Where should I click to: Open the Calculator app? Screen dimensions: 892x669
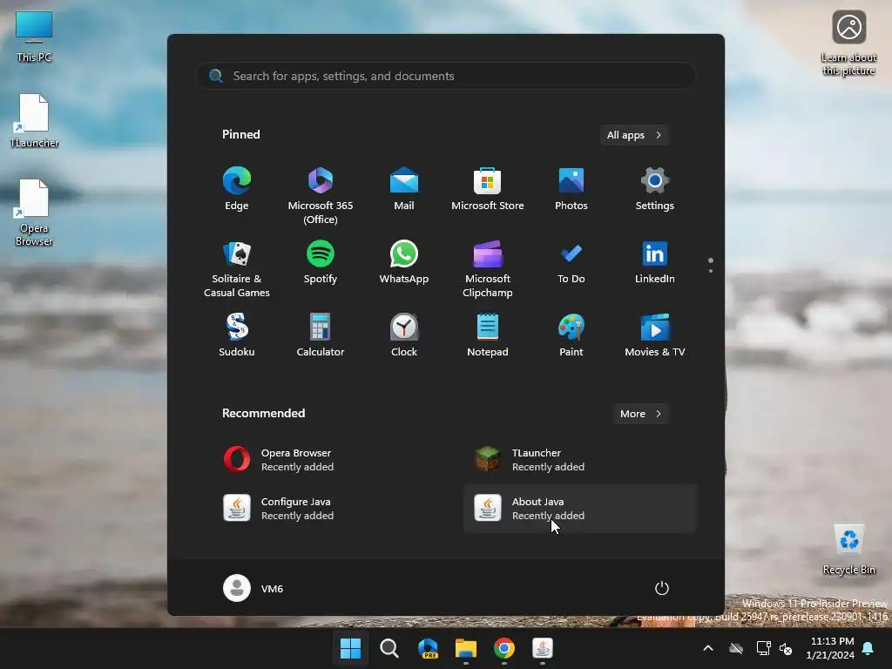(x=321, y=335)
